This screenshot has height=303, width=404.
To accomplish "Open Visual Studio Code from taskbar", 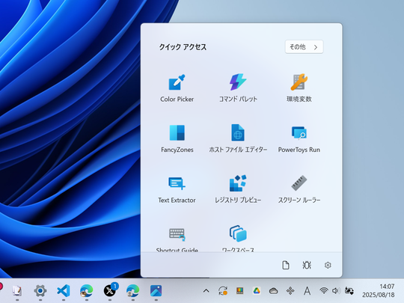I will (64, 291).
